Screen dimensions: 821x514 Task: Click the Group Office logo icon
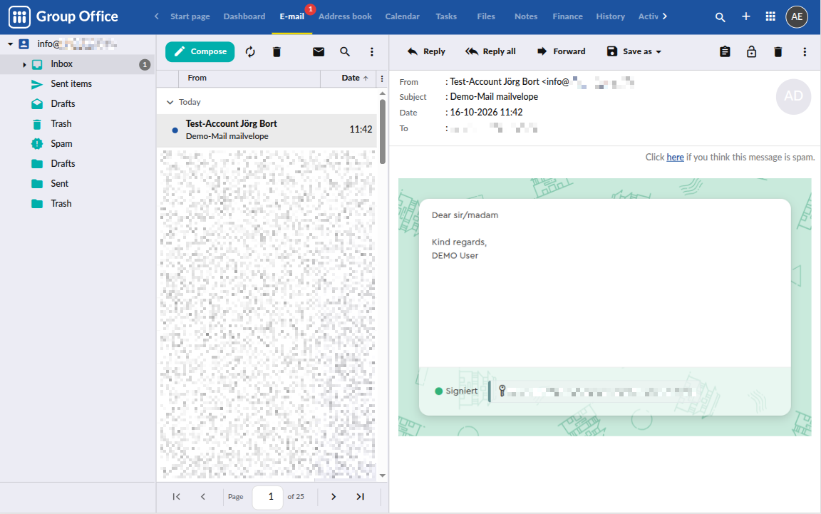point(19,17)
